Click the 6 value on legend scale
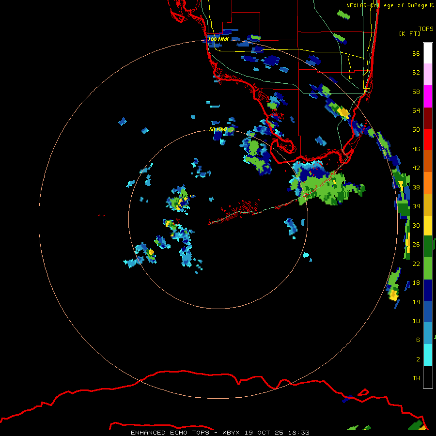436x436 pixels. [x=418, y=340]
